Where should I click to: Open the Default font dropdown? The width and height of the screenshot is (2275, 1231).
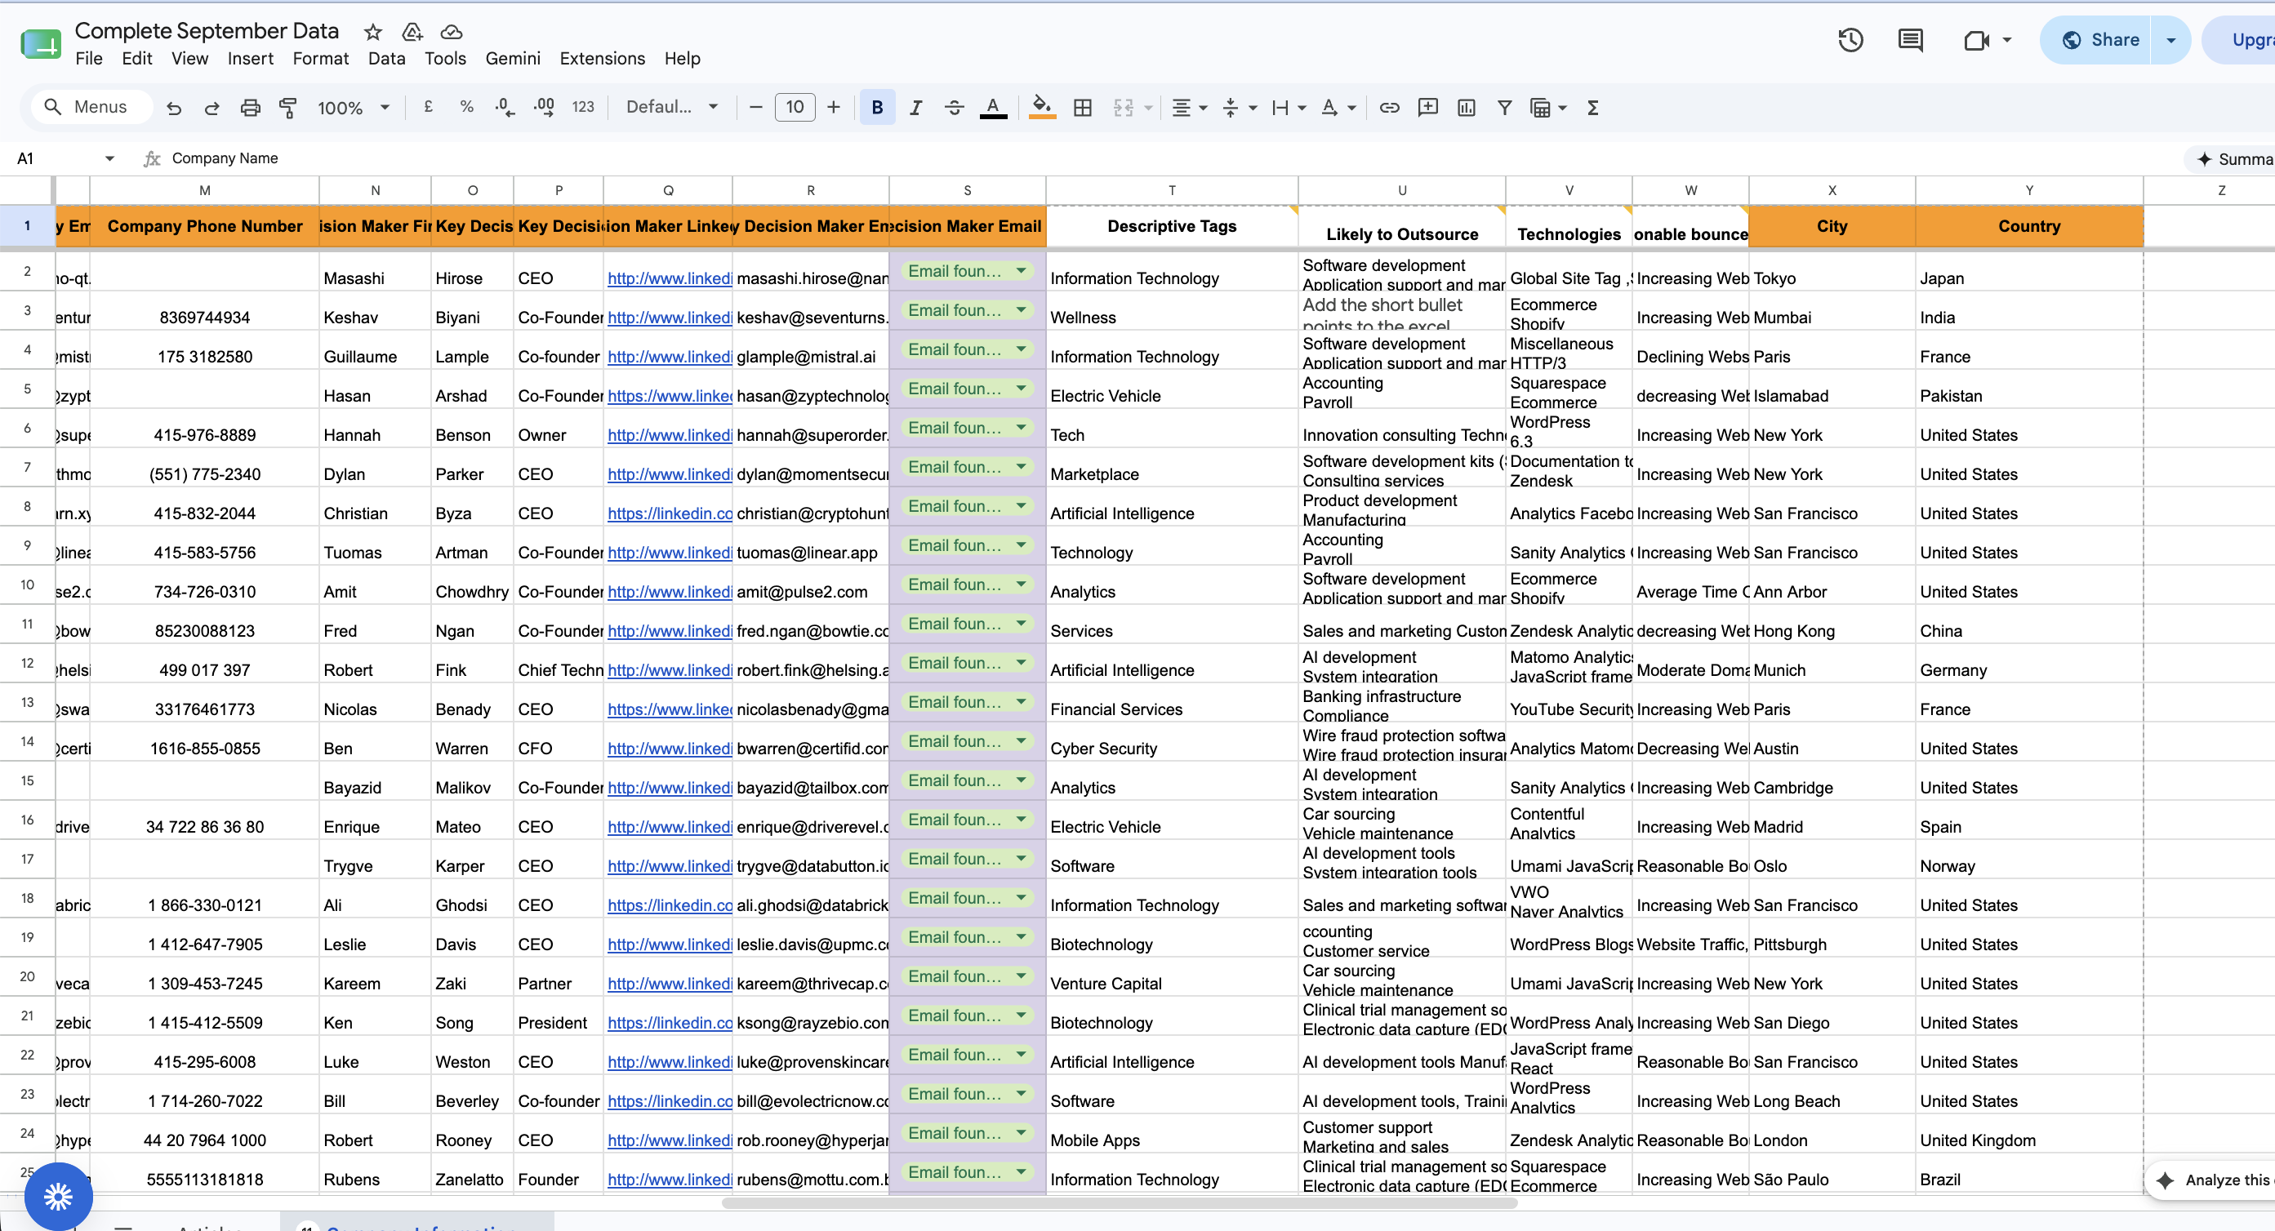coord(671,107)
